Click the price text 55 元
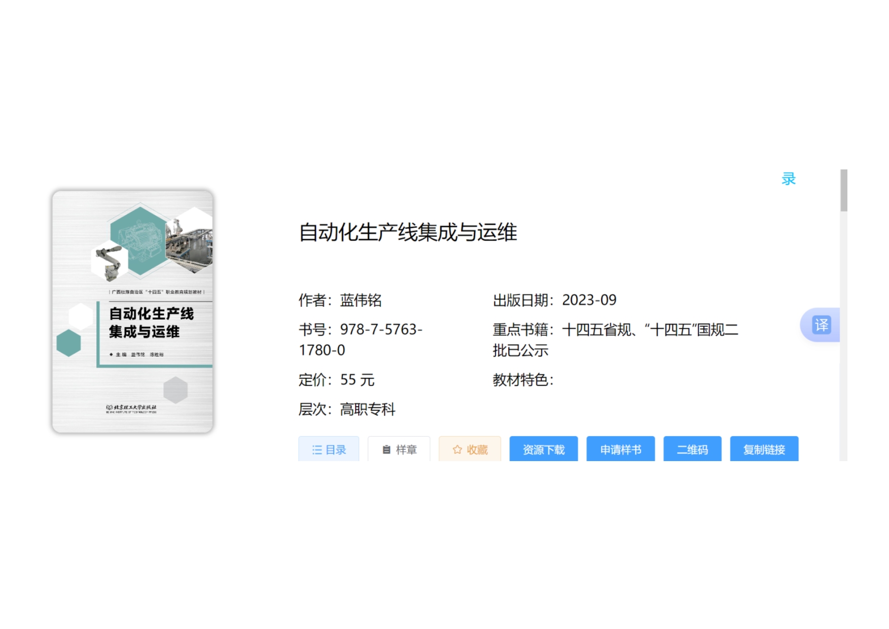 click(x=357, y=380)
